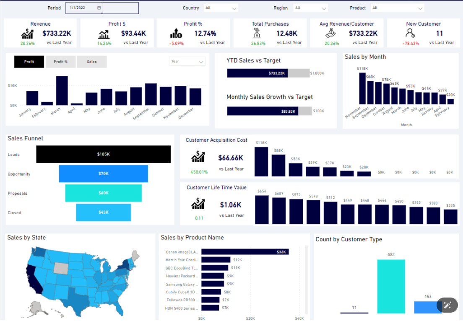Click the Avg Revenue/Customer hand icon

[x=331, y=34]
